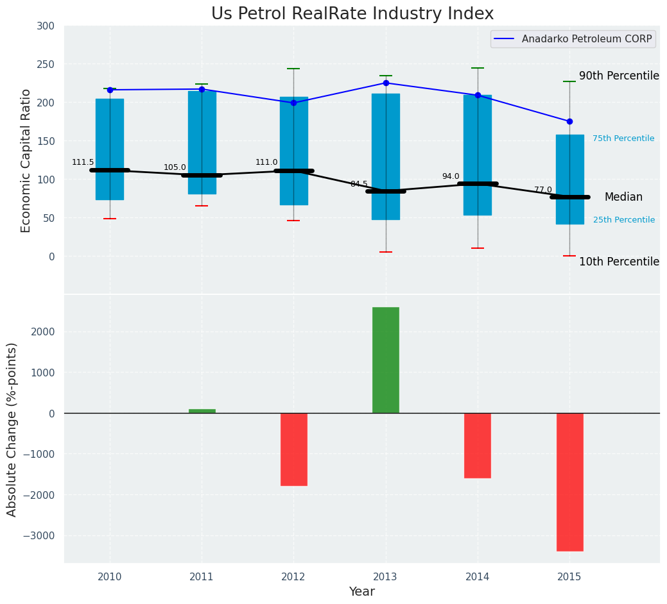Select the red 2012 absolute change bar
The width and height of the screenshot is (667, 604).
[x=293, y=449]
